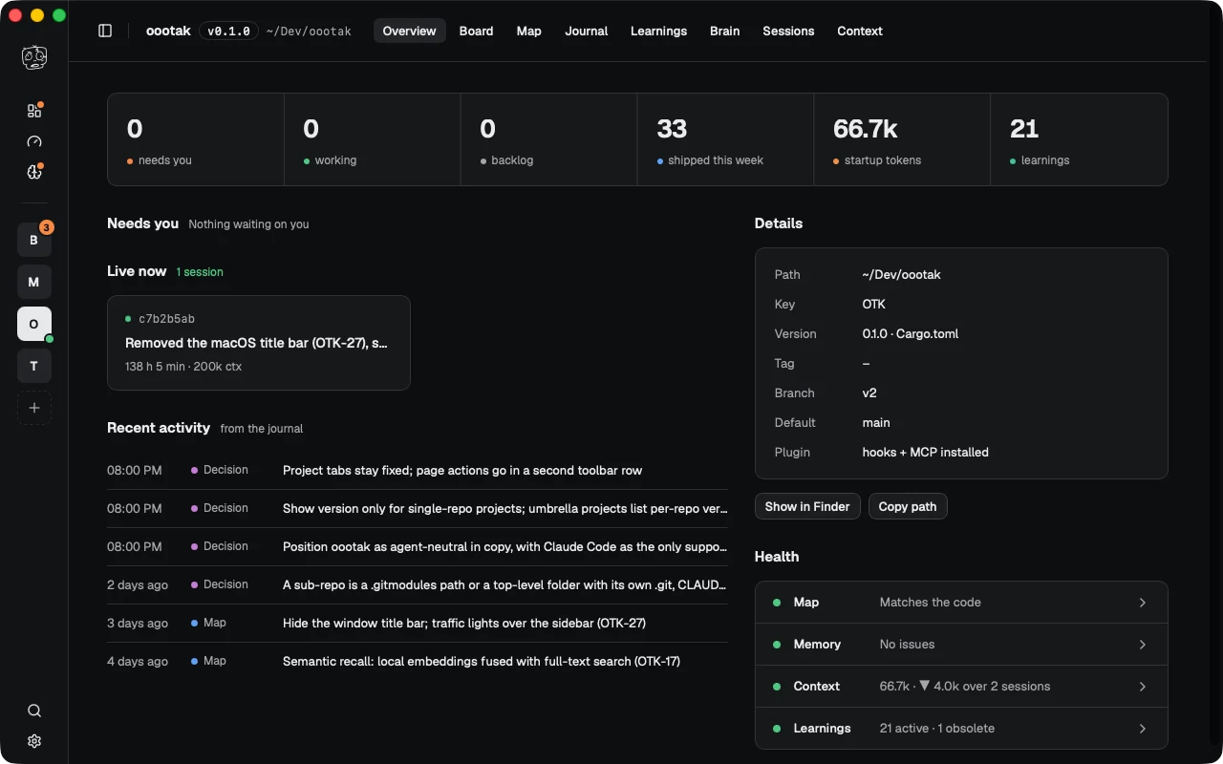Toggle the sidebar panel icon
This screenshot has width=1223, height=764.
(x=105, y=31)
